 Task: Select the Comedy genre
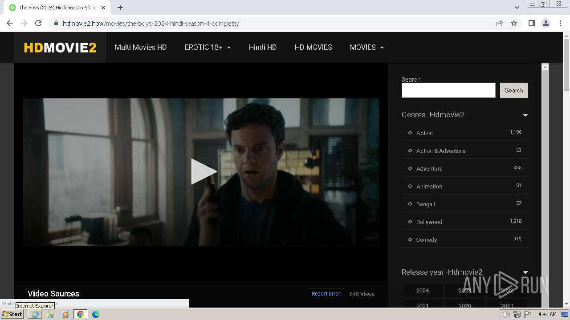pos(427,240)
